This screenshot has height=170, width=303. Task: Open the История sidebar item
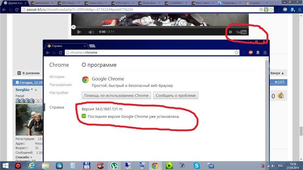[57, 77]
